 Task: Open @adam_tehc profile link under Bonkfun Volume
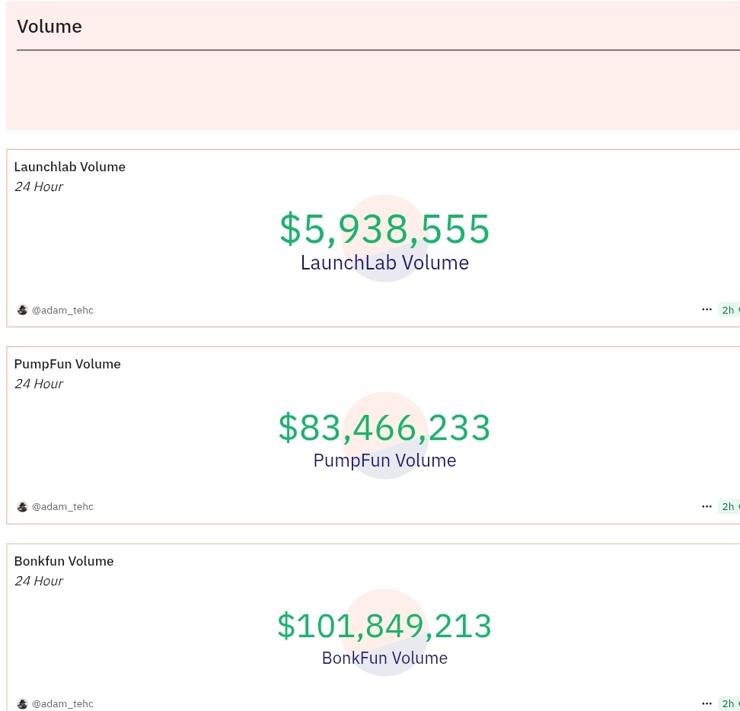click(62, 704)
